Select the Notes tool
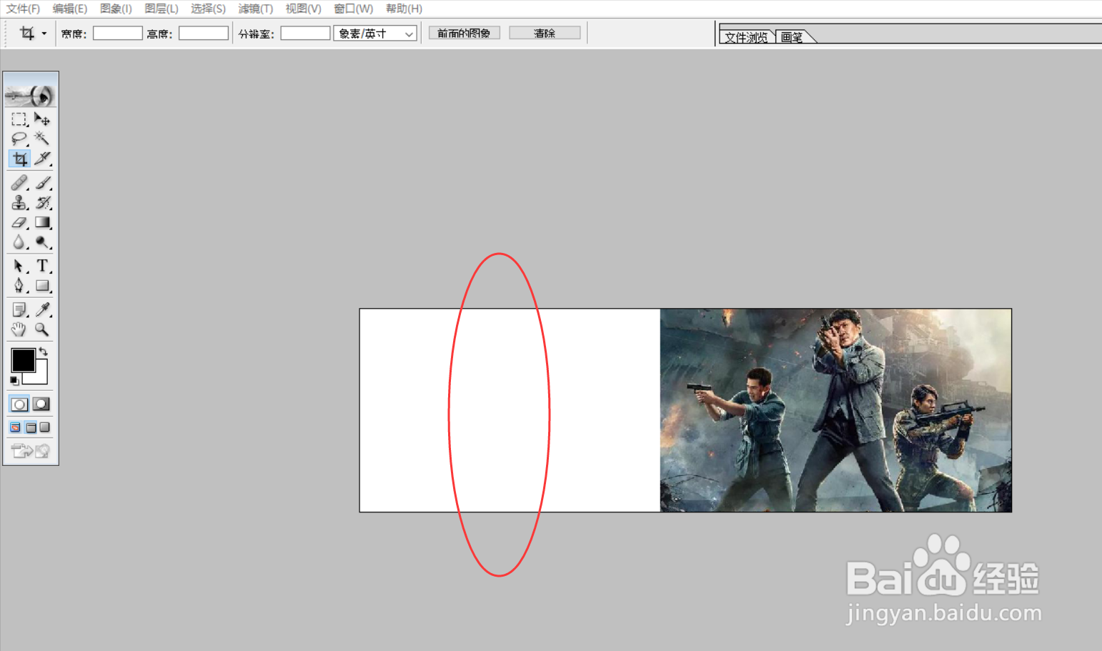The image size is (1102, 651). tap(19, 309)
